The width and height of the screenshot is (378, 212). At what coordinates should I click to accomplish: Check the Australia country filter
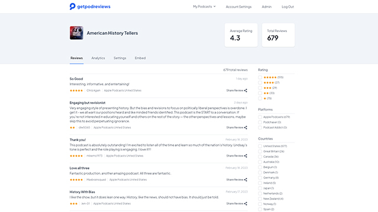coord(260,162)
